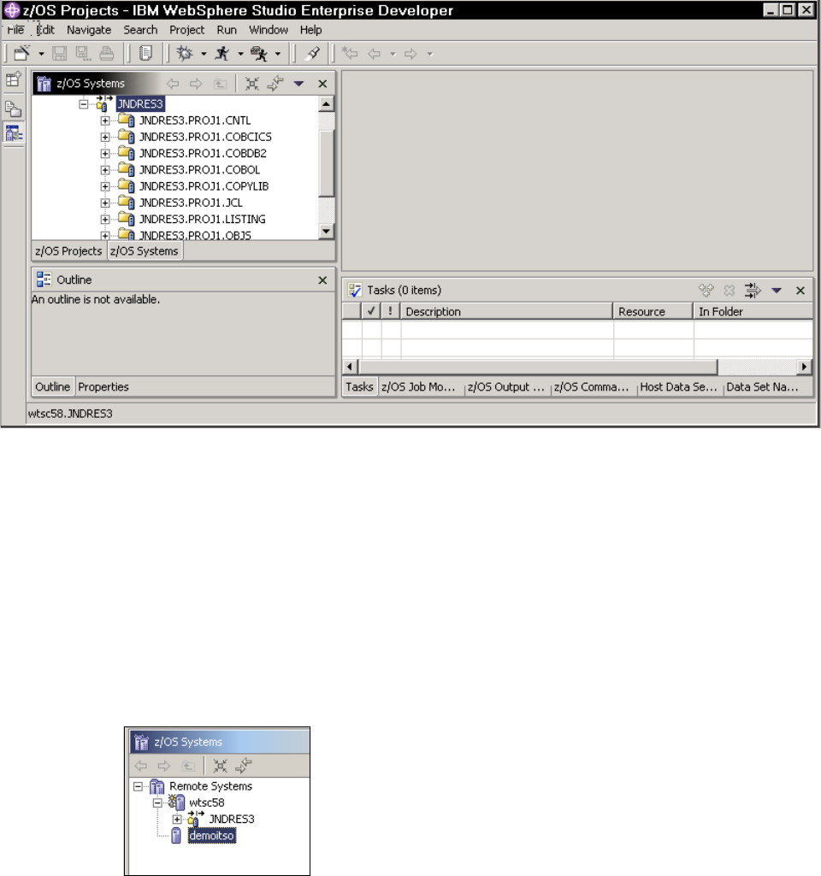Open the Debug tool icon
This screenshot has height=876, width=821.
(x=182, y=53)
